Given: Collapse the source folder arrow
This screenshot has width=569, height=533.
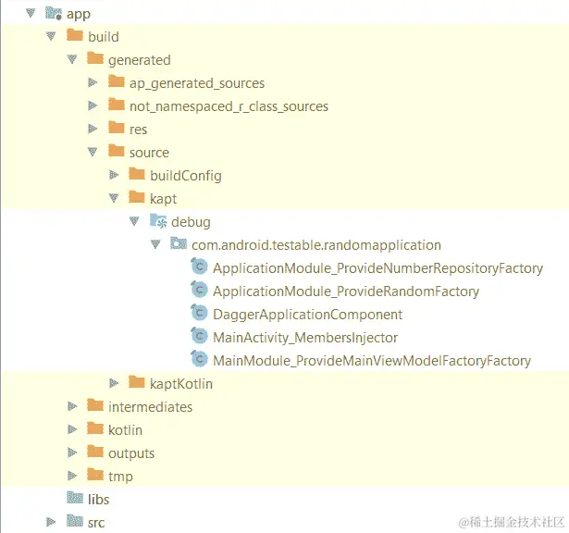Looking at the screenshot, I should [93, 152].
